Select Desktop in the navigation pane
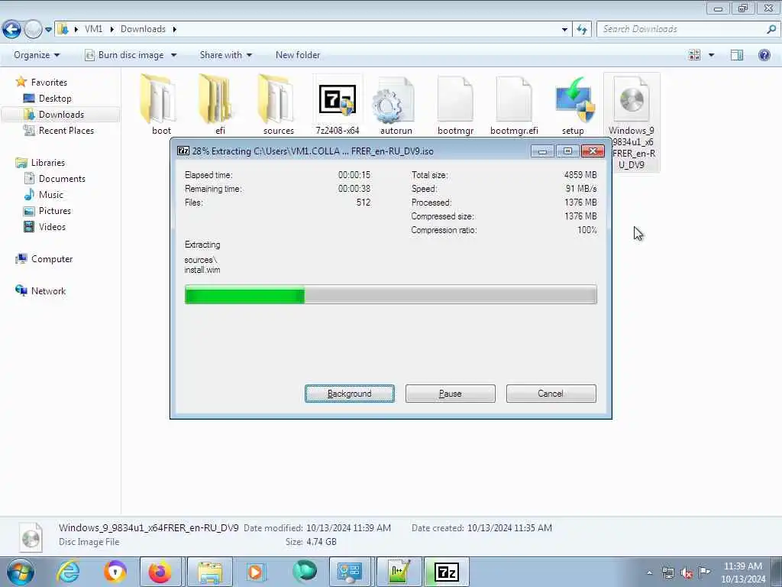 tap(55, 99)
